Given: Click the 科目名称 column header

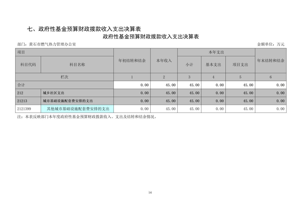Looking at the screenshot, I should [x=77, y=64].
